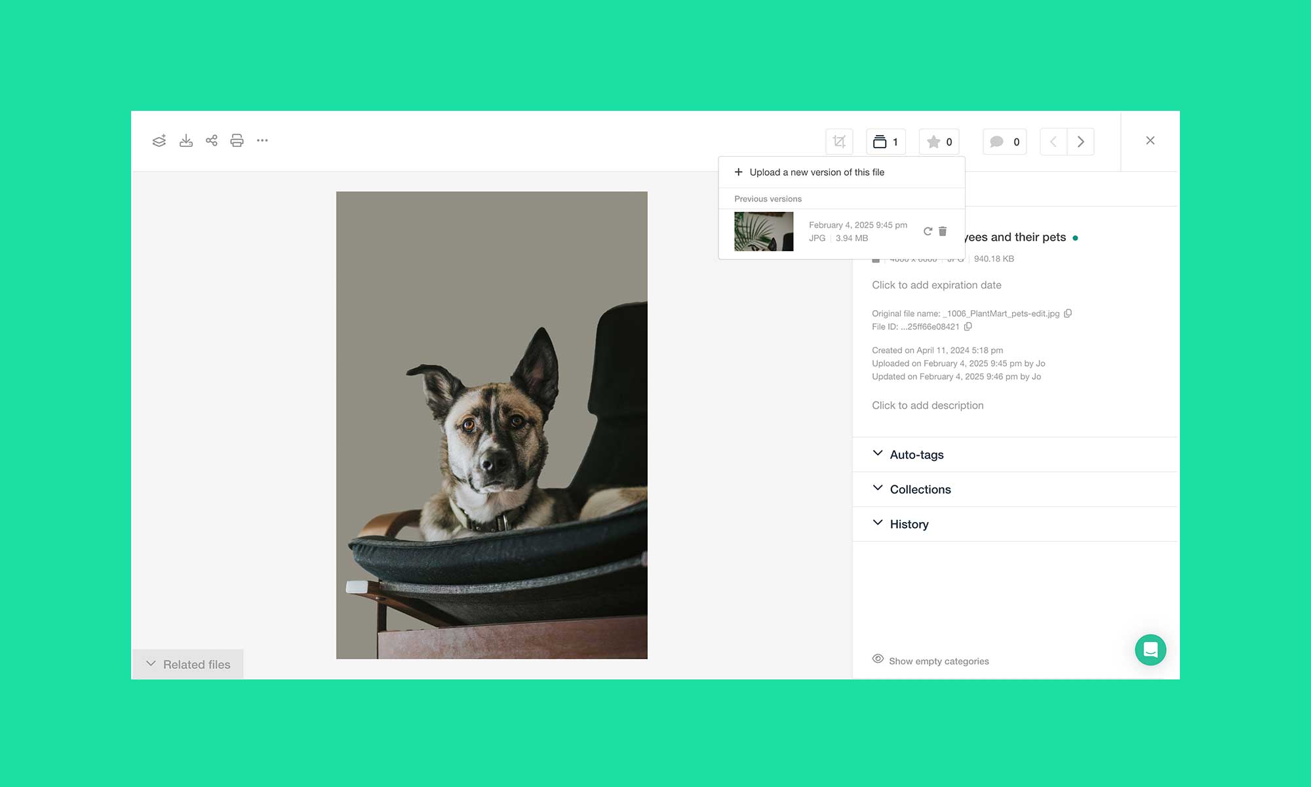Click the add to collection layers icon
The height and width of the screenshot is (787, 1311).
pyautogui.click(x=159, y=141)
